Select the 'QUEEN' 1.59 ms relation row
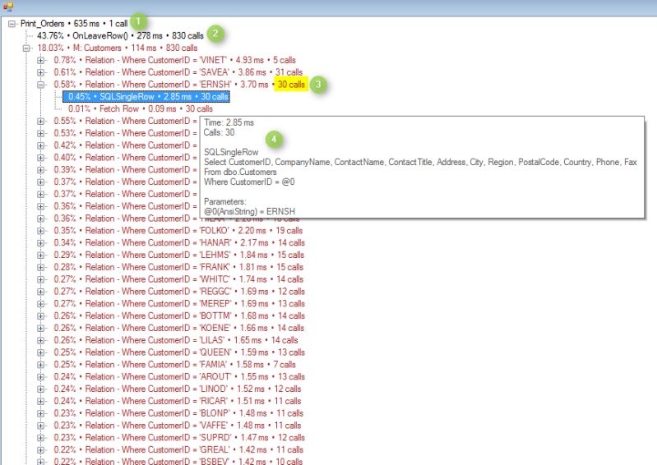The height and width of the screenshot is (465, 657). (179, 352)
